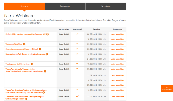Open TraderFox Breakout-Trading webinar link

tap(26, 91)
